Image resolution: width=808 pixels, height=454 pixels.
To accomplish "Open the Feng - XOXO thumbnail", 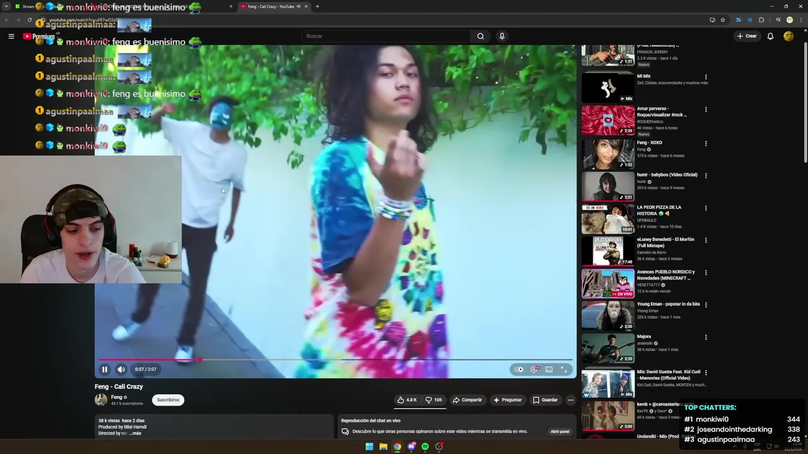I will (608, 154).
